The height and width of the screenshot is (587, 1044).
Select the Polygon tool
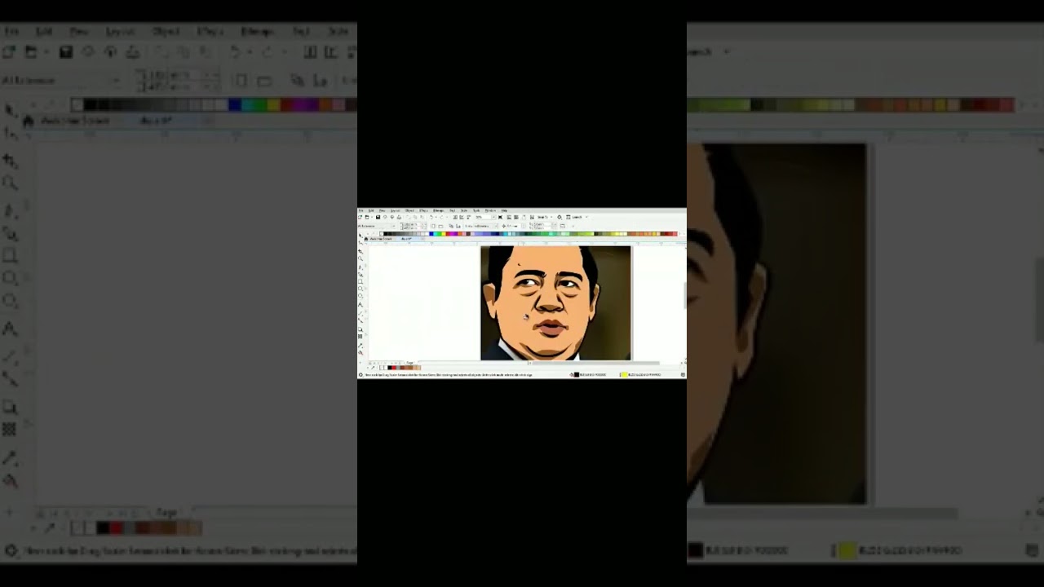pyautogui.click(x=361, y=296)
